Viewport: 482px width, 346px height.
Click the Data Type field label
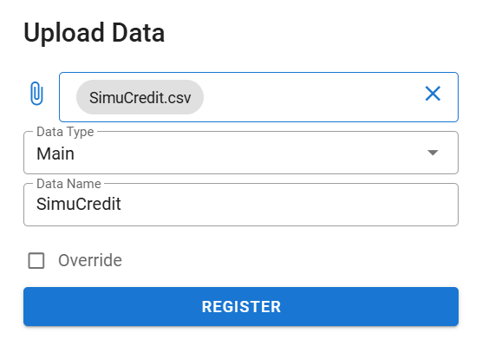pos(65,132)
